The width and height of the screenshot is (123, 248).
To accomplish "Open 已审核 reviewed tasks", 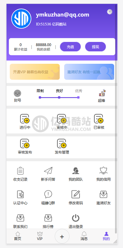I will point(99,122).
